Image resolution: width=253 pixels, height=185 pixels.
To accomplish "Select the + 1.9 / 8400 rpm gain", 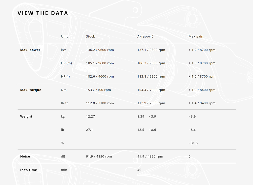I will [202, 90].
